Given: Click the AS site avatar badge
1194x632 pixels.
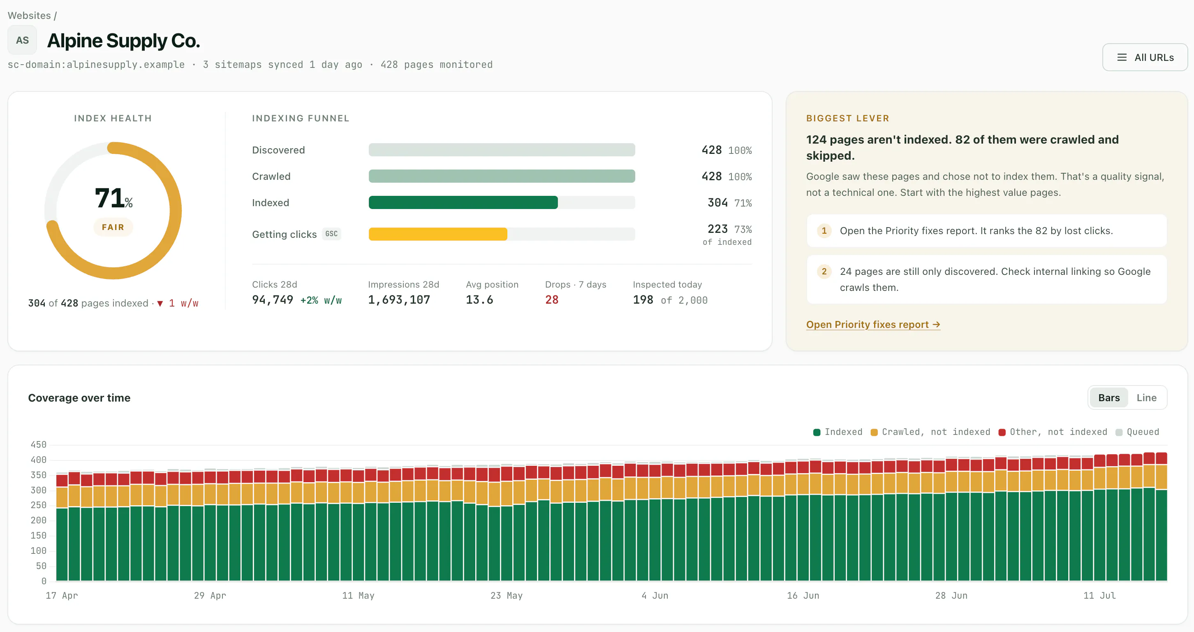Looking at the screenshot, I should pos(22,40).
